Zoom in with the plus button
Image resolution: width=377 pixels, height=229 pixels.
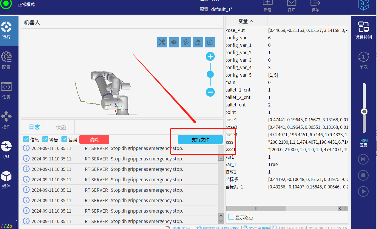tap(210, 56)
